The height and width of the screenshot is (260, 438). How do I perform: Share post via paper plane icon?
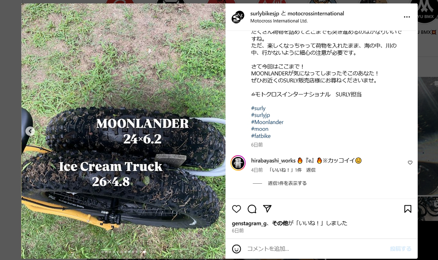267,209
